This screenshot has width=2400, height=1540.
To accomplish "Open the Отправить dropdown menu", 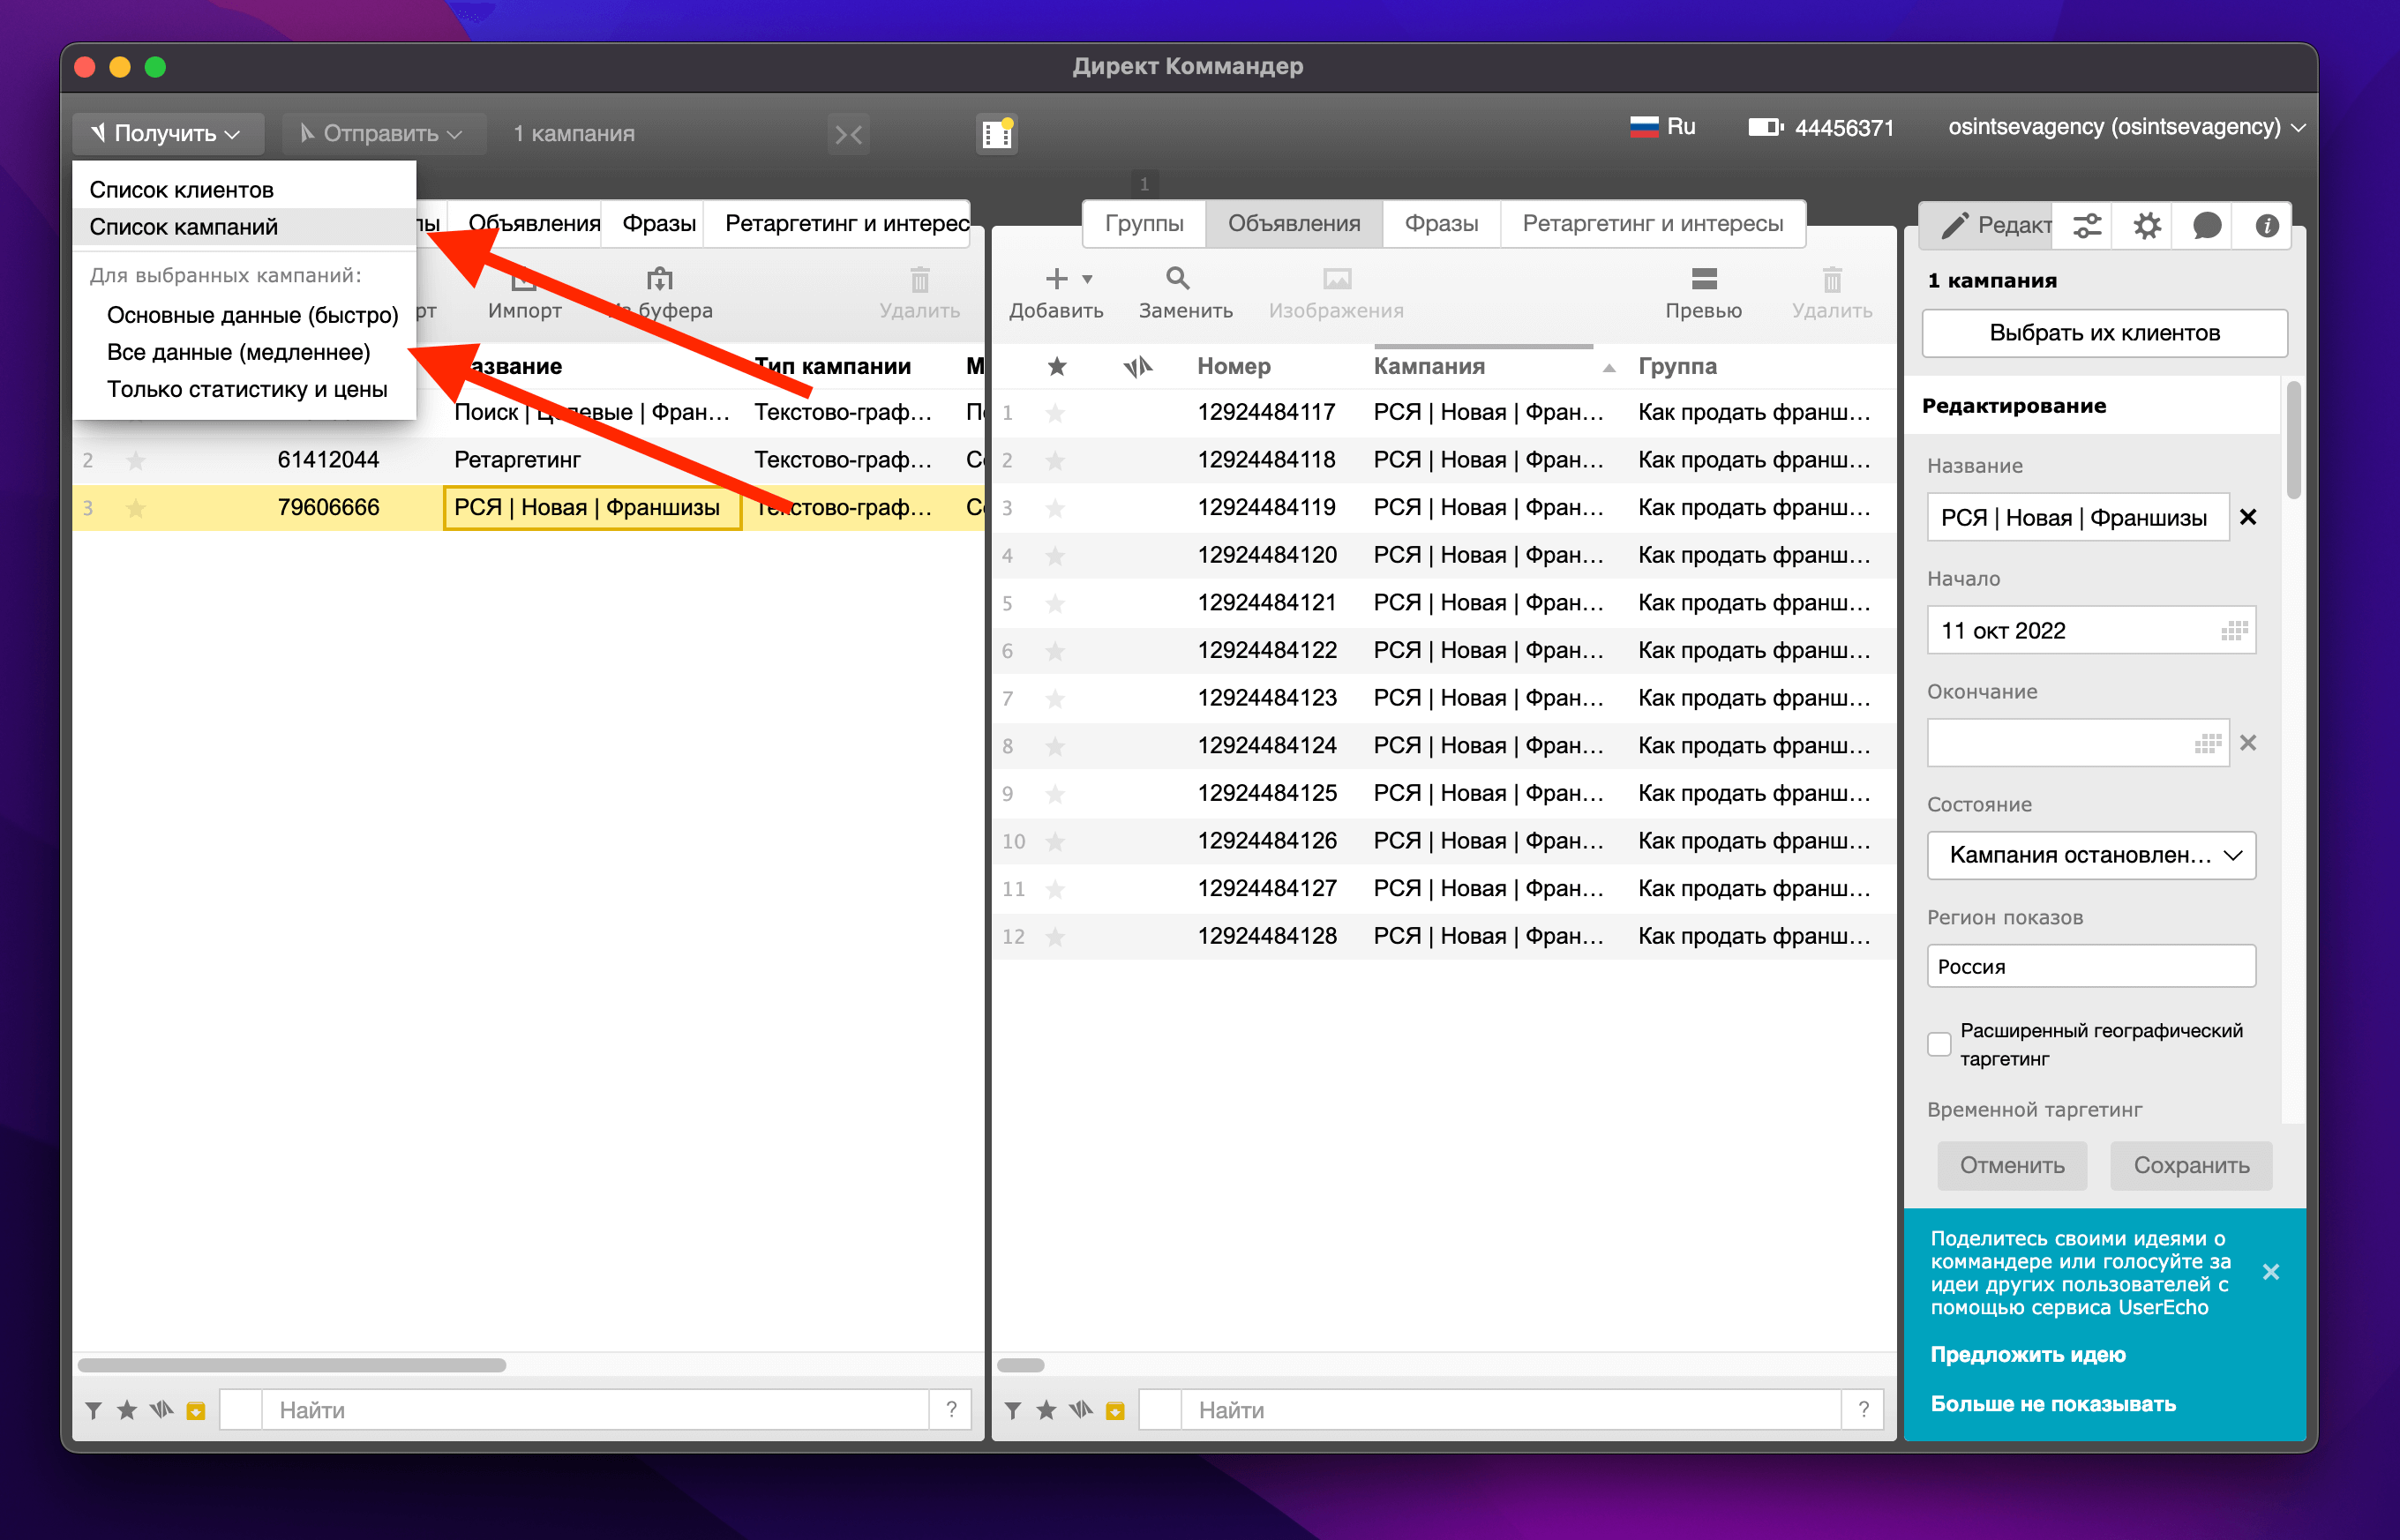I will click(382, 133).
